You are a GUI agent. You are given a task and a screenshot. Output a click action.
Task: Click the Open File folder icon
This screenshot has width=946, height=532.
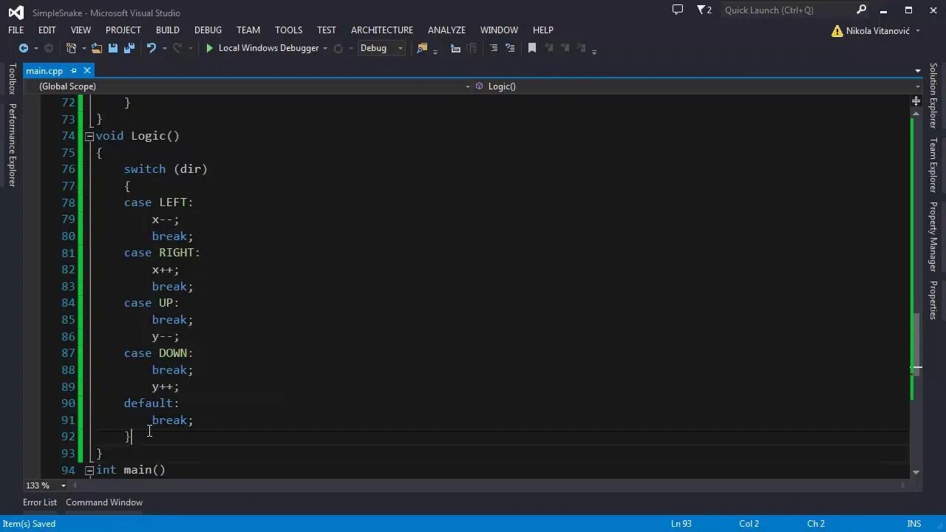tap(97, 48)
